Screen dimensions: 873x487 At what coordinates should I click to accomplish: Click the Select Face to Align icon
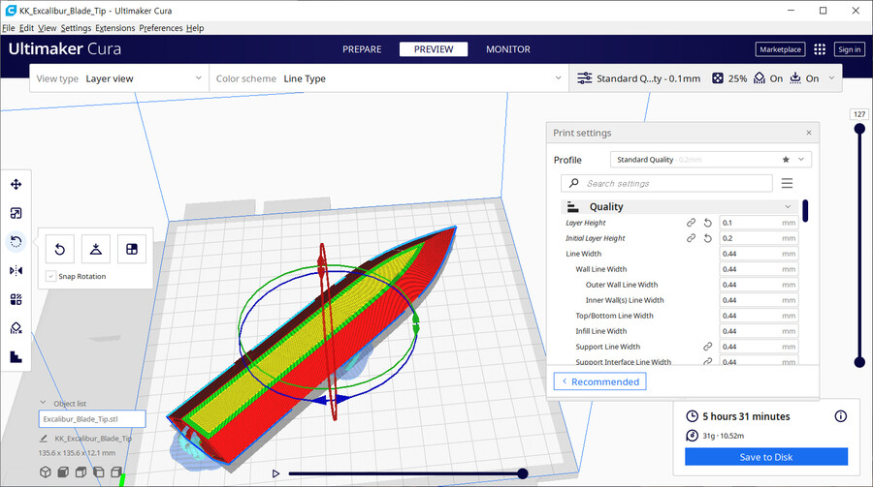[x=132, y=249]
